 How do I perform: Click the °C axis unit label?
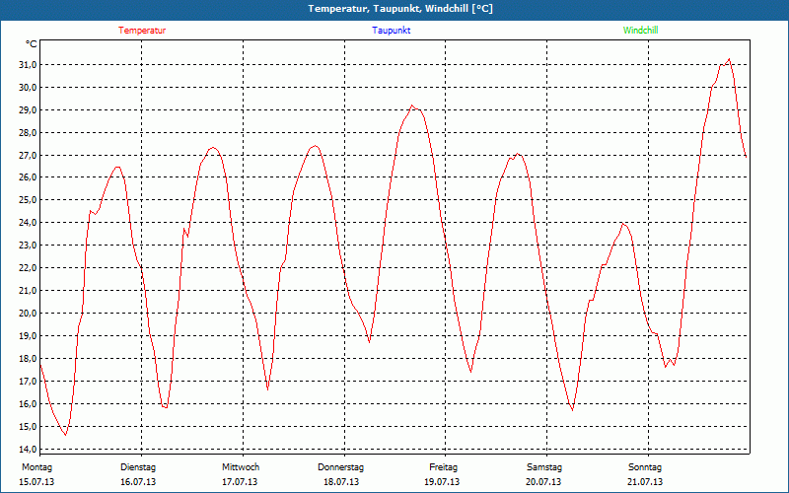pyautogui.click(x=32, y=44)
